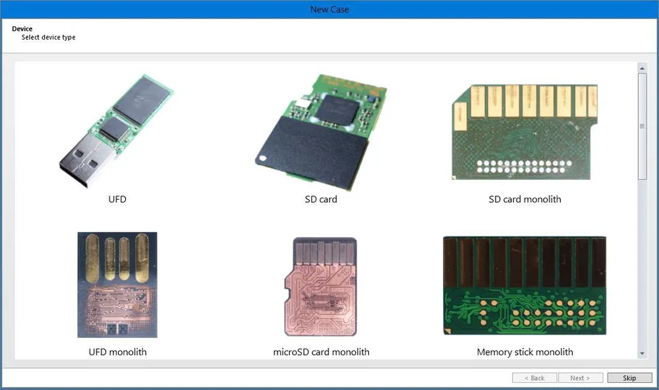Click the scrollbar up arrow
Screen dimensions: 659x390
642,68
